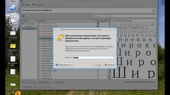Click the font tools icon below header
Viewport: 170px width, 95px height.
pos(24,16)
